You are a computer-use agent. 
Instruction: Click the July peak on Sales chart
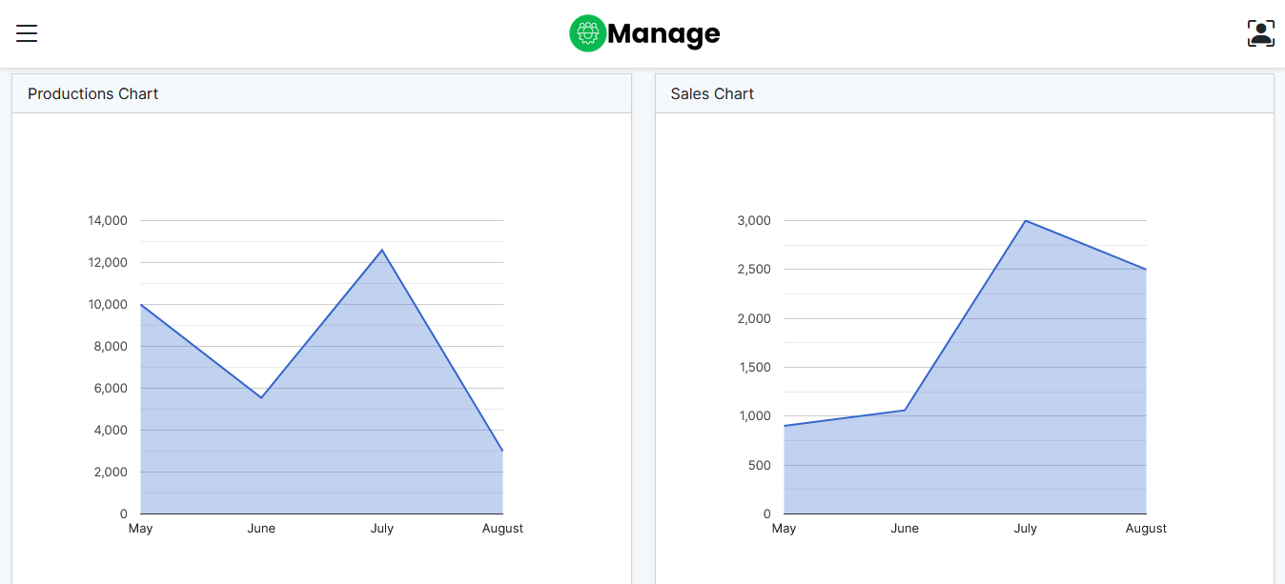1025,221
